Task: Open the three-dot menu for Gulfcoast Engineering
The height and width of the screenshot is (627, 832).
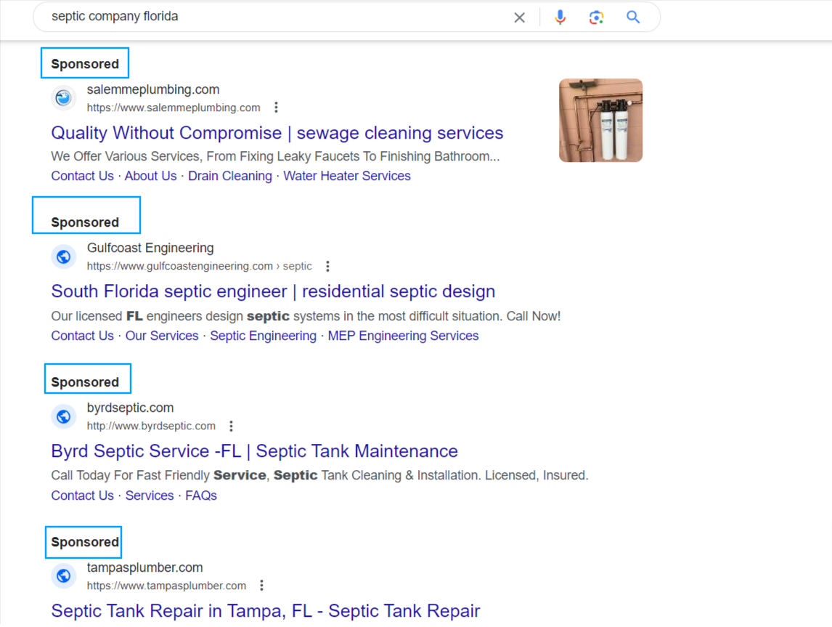Action: 328,266
